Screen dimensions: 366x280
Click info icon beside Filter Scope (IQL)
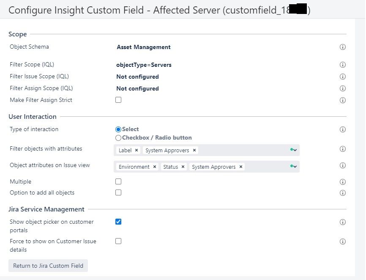coord(343,65)
